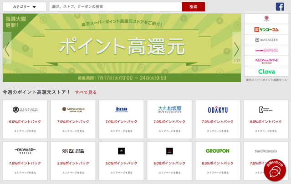291x184 pixels.
Task: Open the ケンコーコム logo in sidebar
Action: 266,30
